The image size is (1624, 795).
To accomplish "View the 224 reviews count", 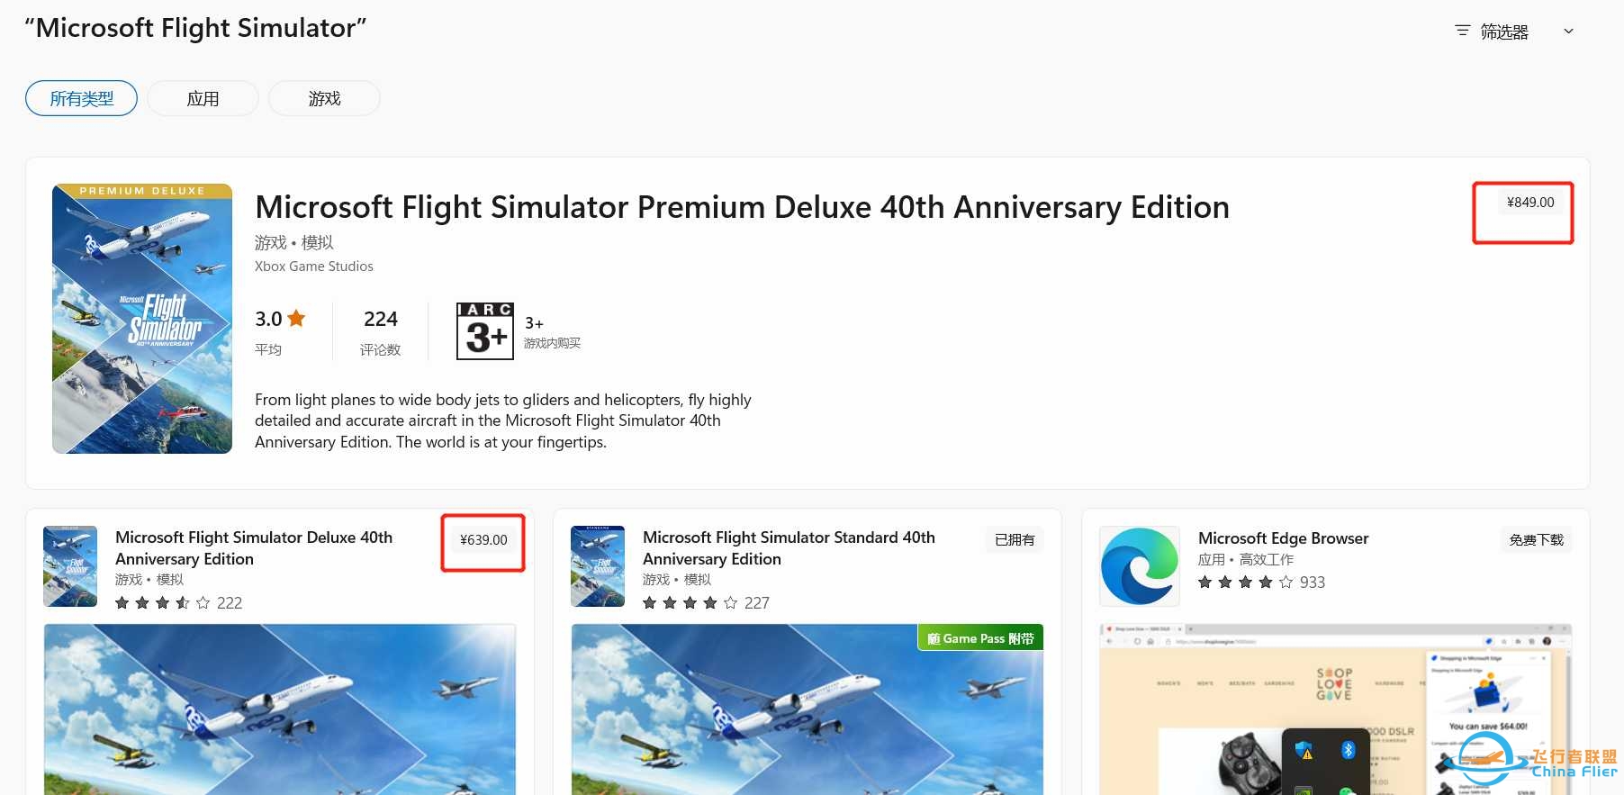I will [x=381, y=319].
